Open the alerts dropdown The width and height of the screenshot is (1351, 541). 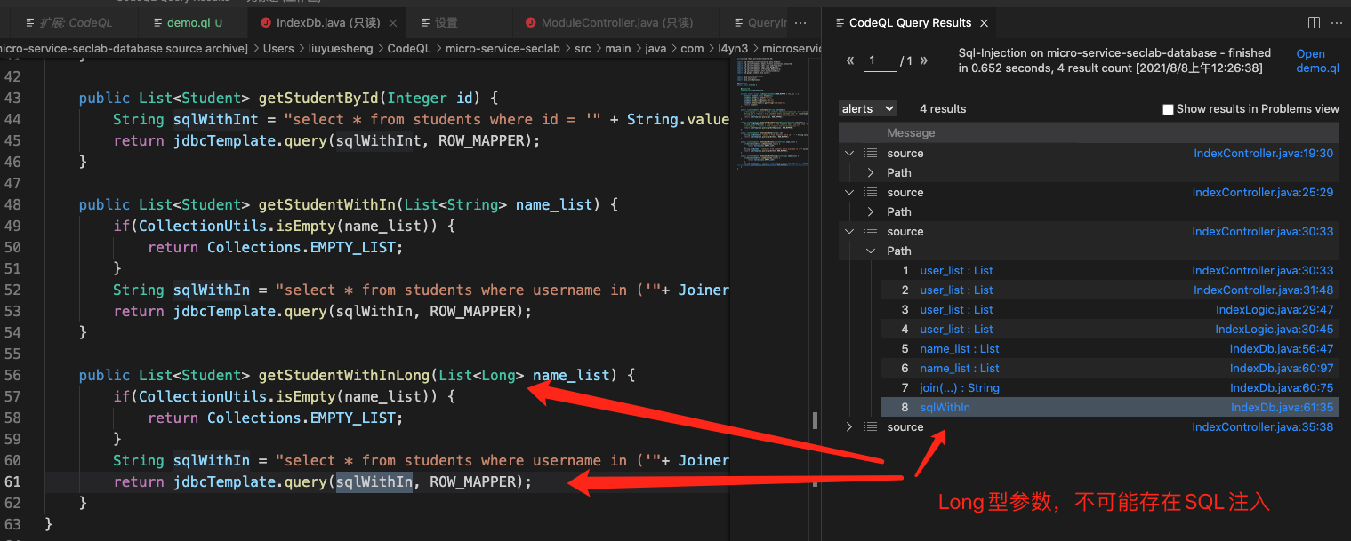tap(867, 108)
